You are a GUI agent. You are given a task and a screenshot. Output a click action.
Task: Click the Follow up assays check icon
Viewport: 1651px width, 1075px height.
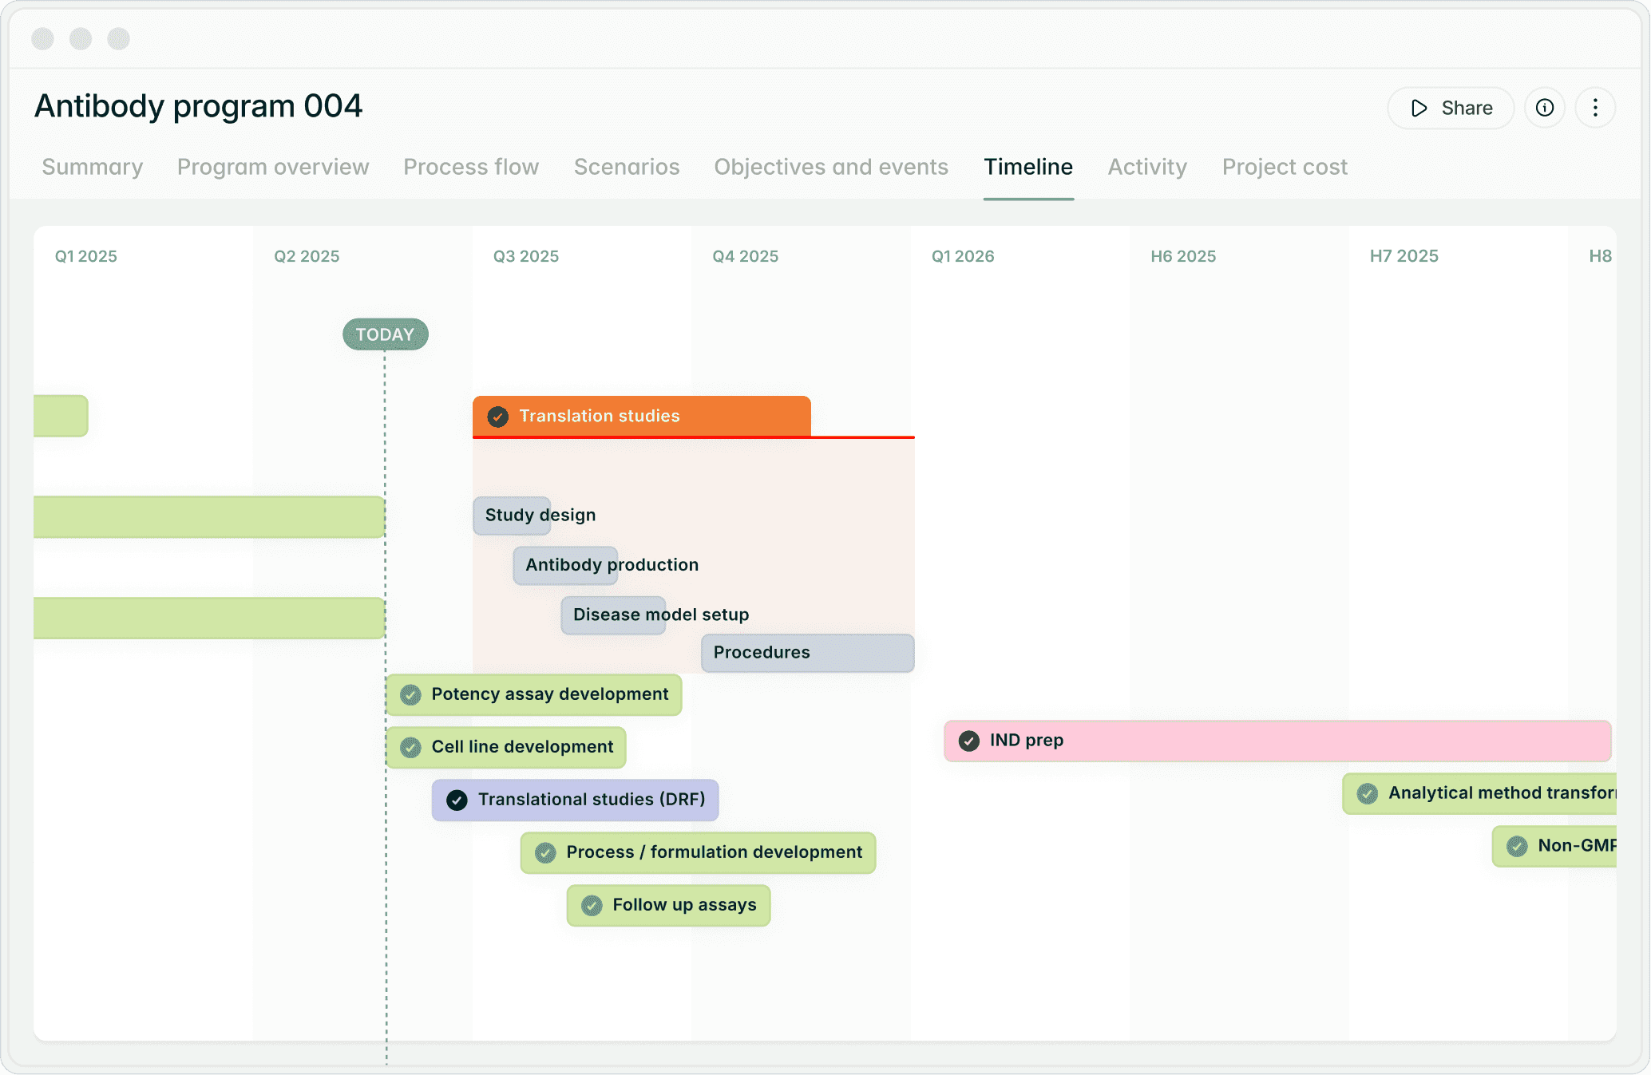[592, 905]
